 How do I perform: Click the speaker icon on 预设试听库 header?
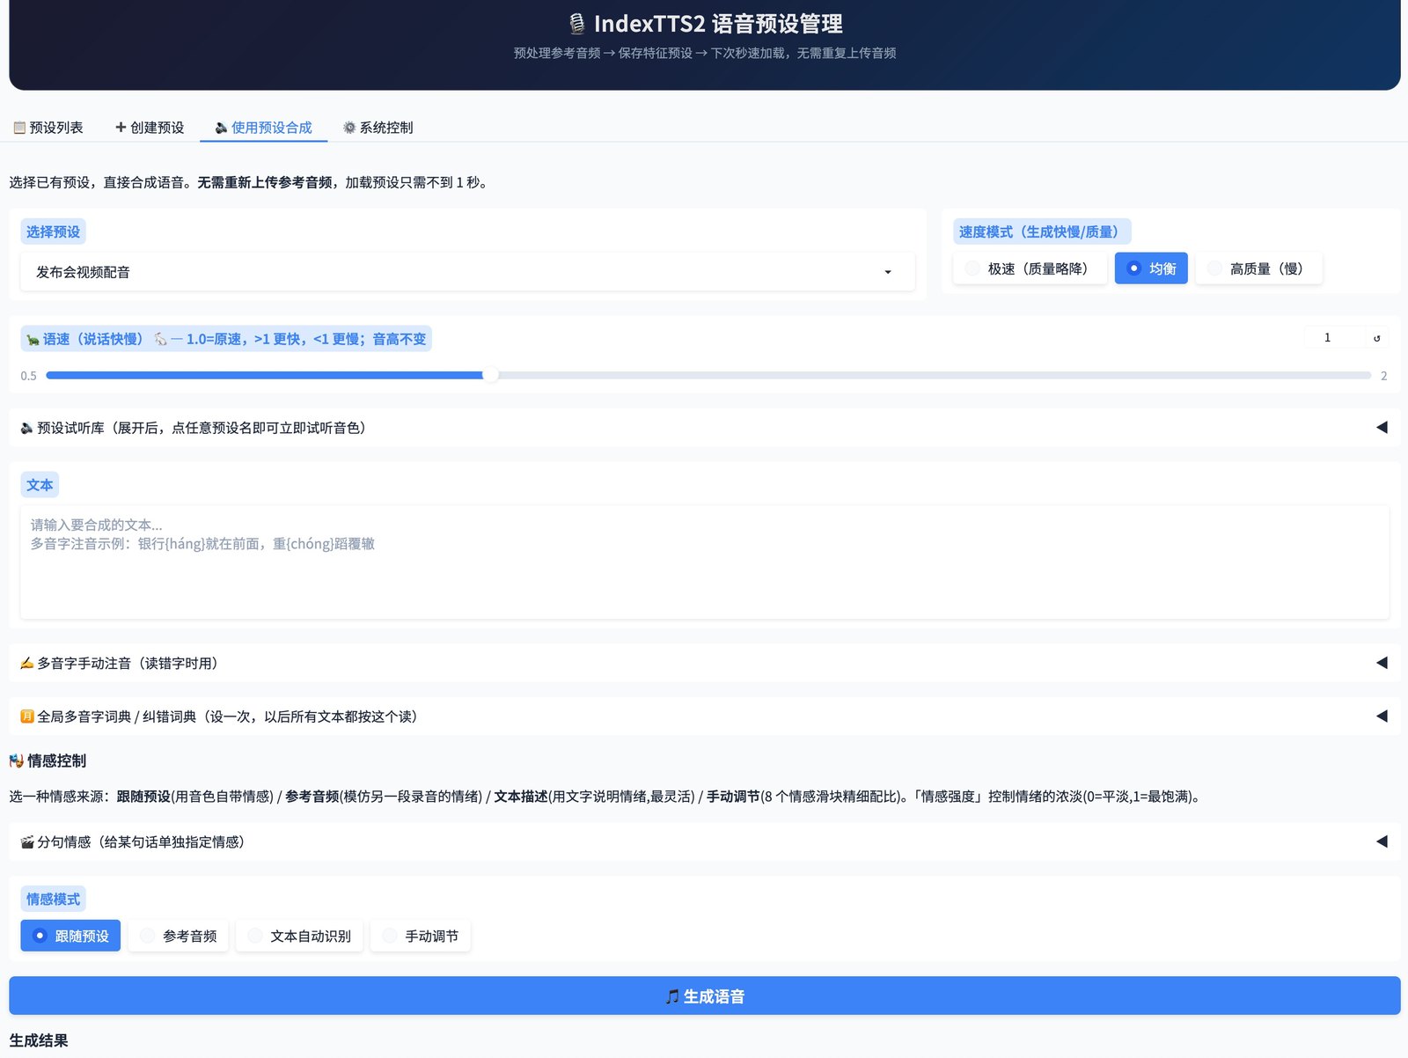[x=27, y=428]
